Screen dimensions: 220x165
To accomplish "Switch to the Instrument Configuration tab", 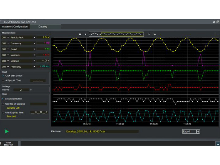I will tap(15, 27).
